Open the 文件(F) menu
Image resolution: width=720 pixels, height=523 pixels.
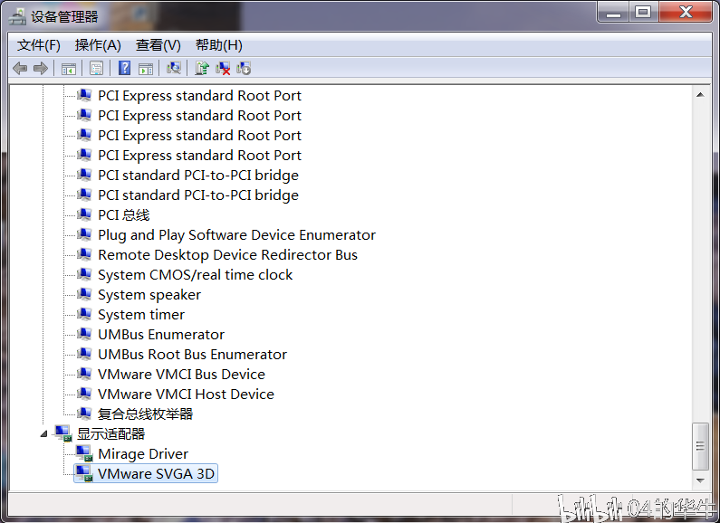click(39, 45)
